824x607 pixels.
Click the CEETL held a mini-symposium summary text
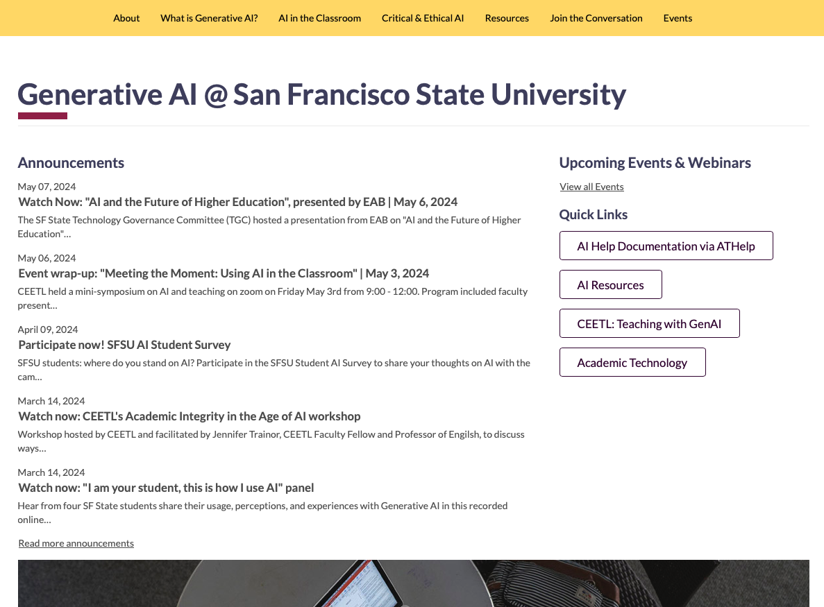coord(273,298)
